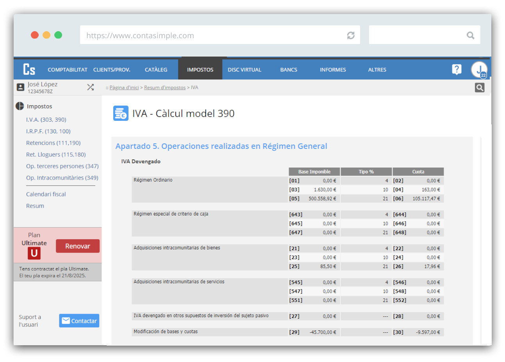Go to Resum d'impostos breadcrumb

165,88
